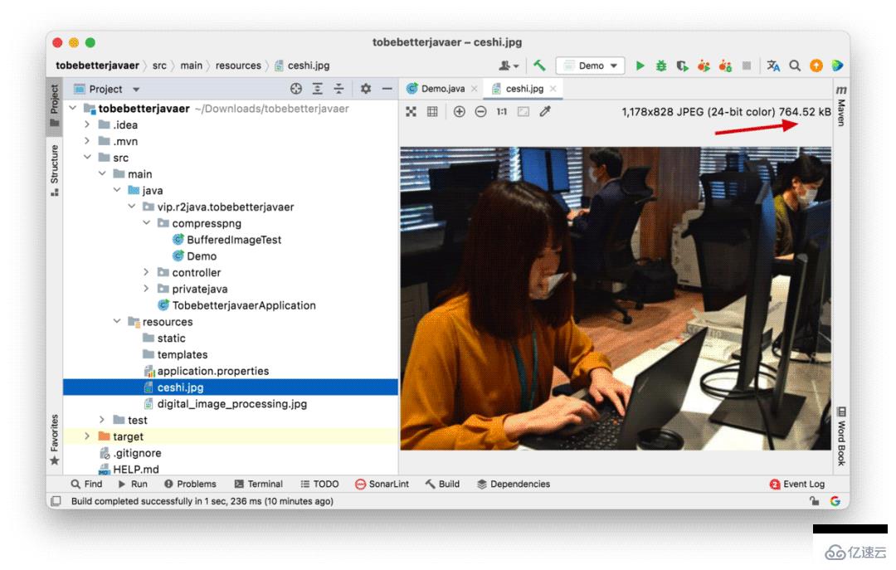Zoom in on the image
Image resolution: width=896 pixels, height=570 pixels.
point(459,111)
